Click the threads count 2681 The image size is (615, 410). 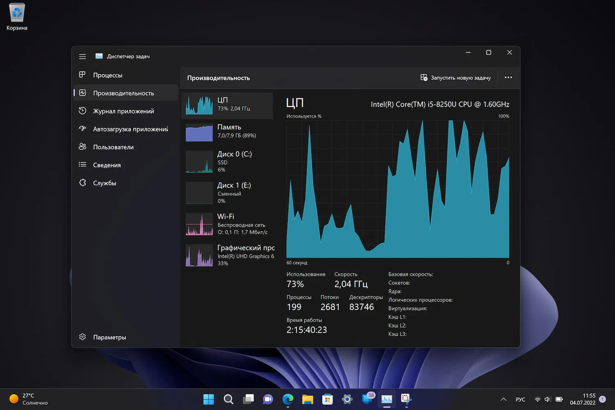tap(330, 307)
